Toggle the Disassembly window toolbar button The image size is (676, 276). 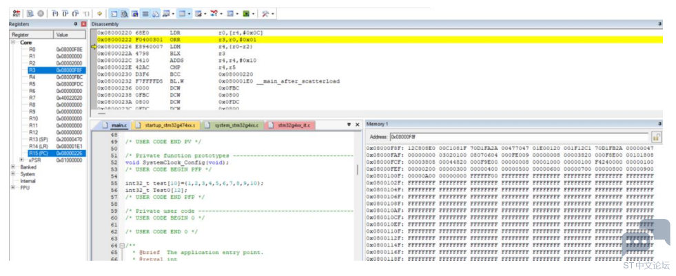tap(124, 14)
